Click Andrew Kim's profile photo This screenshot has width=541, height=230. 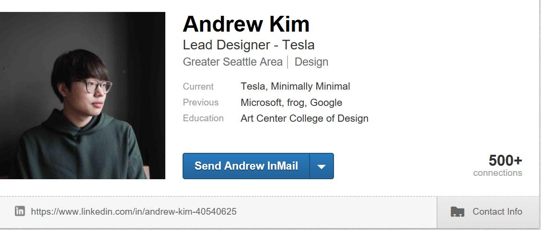pyautogui.click(x=82, y=95)
